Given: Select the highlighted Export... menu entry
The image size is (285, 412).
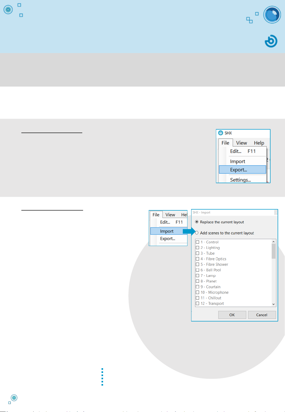Looking at the screenshot, I should 243,170.
